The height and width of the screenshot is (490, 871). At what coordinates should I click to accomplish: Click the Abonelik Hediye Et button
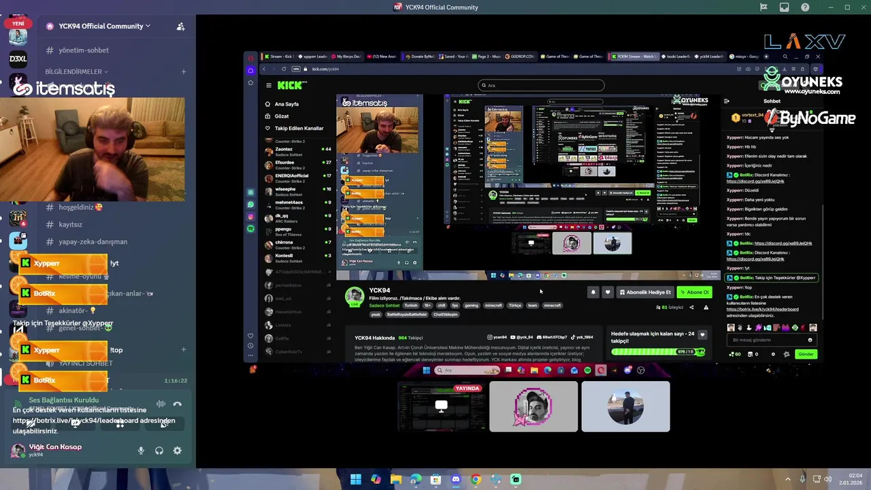645,292
